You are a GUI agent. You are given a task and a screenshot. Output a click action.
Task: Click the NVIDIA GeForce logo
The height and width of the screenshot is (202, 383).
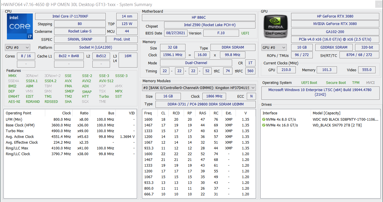276,26
